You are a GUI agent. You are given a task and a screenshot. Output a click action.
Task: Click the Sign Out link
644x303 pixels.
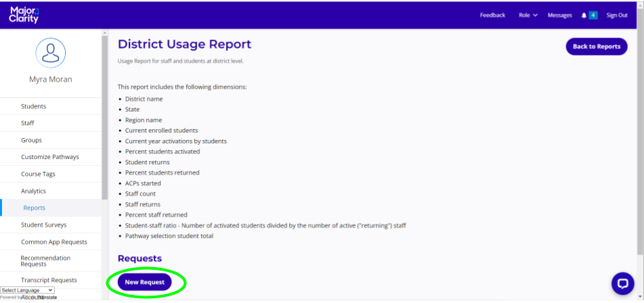click(x=616, y=16)
